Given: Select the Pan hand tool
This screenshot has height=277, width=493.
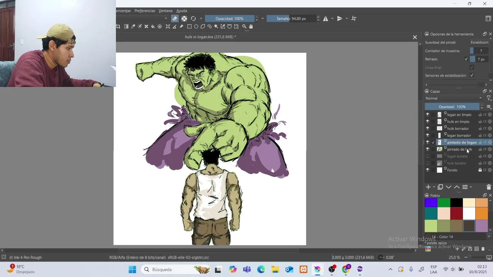Looking at the screenshot, I should tap(251, 27).
